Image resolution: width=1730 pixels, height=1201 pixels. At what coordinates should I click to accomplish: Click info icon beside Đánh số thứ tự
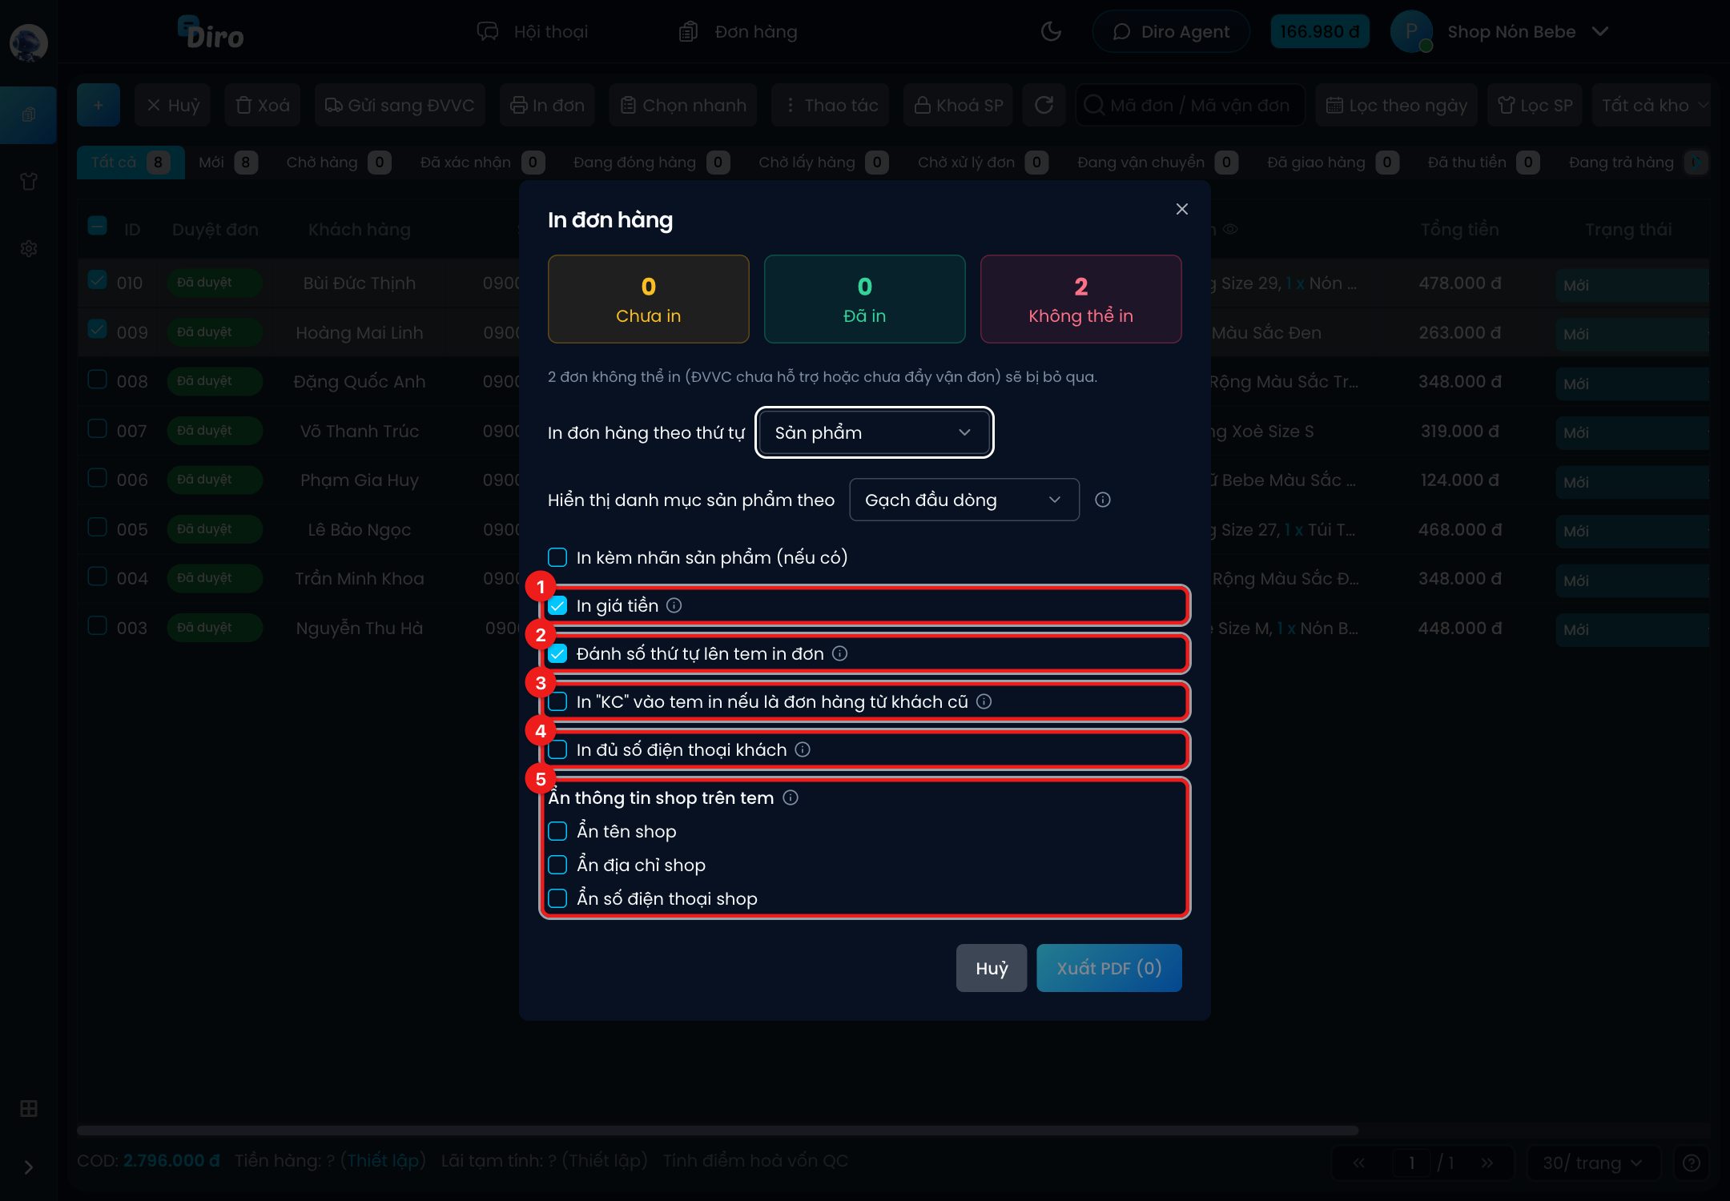(839, 653)
